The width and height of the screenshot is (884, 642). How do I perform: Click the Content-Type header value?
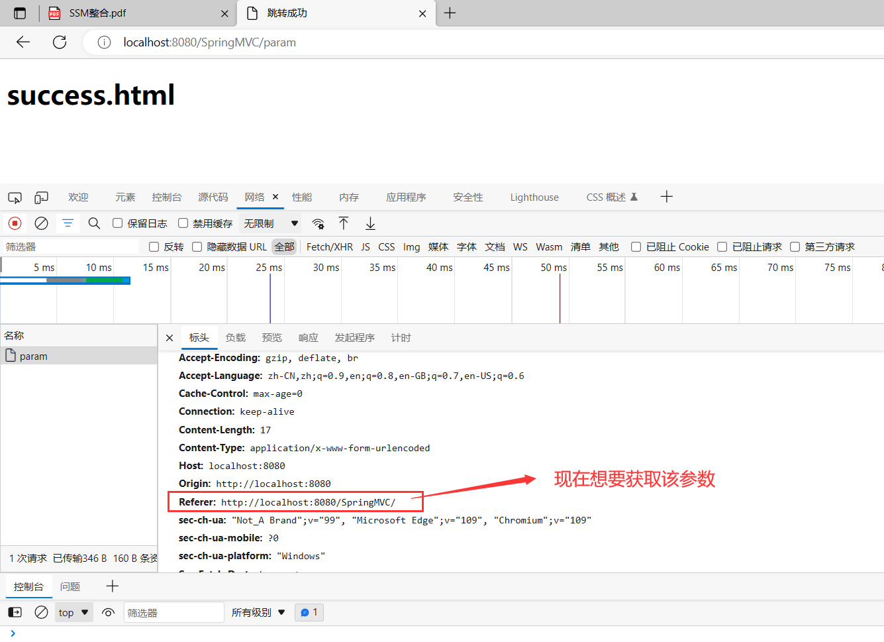[340, 448]
